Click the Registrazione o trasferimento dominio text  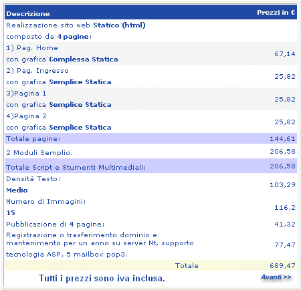82,235
